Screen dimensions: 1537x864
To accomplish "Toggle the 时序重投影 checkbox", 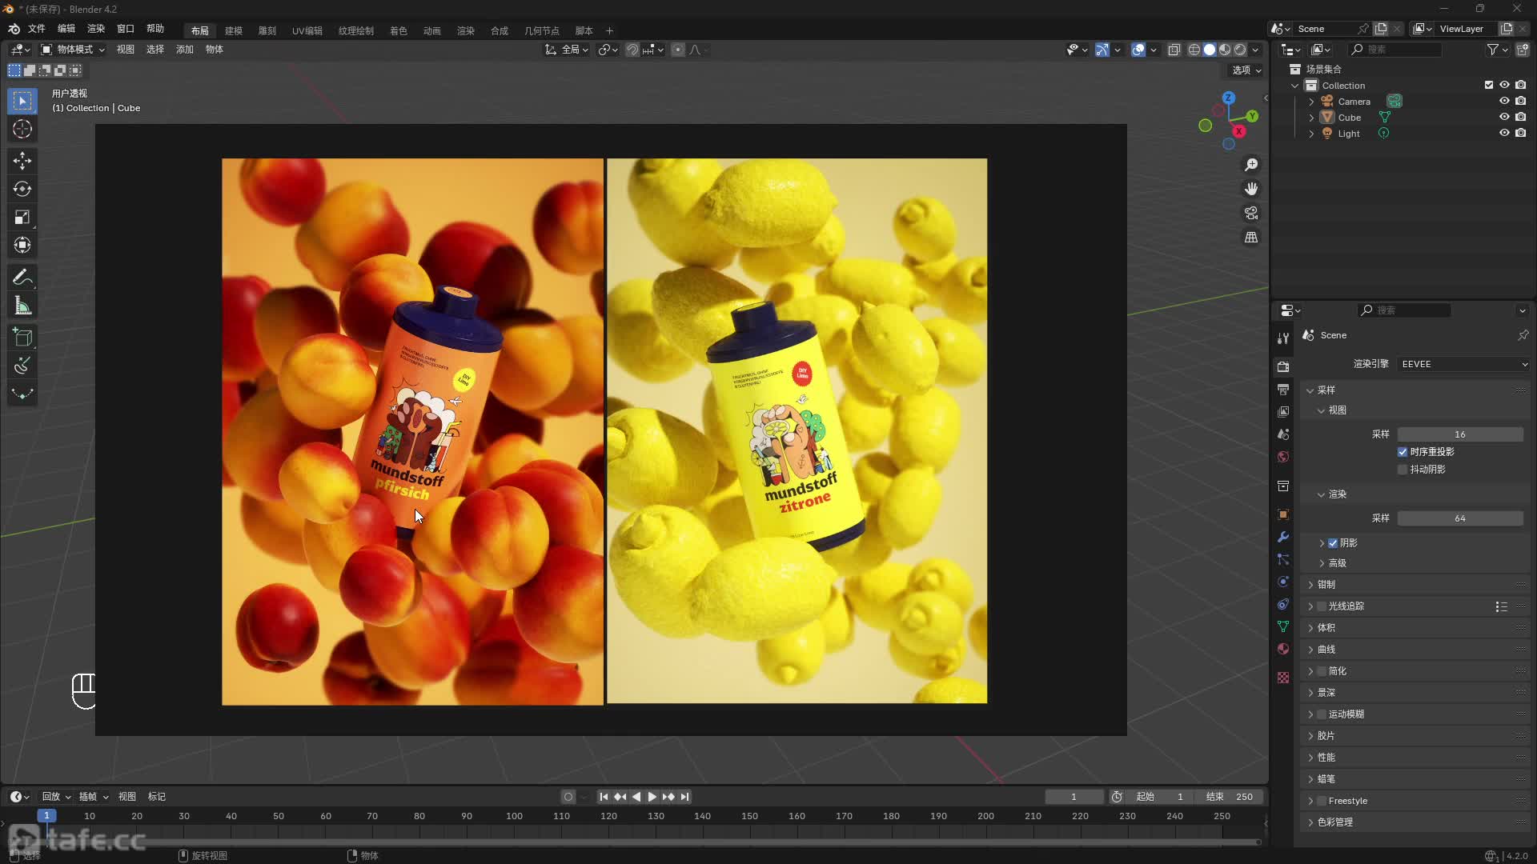I will 1403,452.
